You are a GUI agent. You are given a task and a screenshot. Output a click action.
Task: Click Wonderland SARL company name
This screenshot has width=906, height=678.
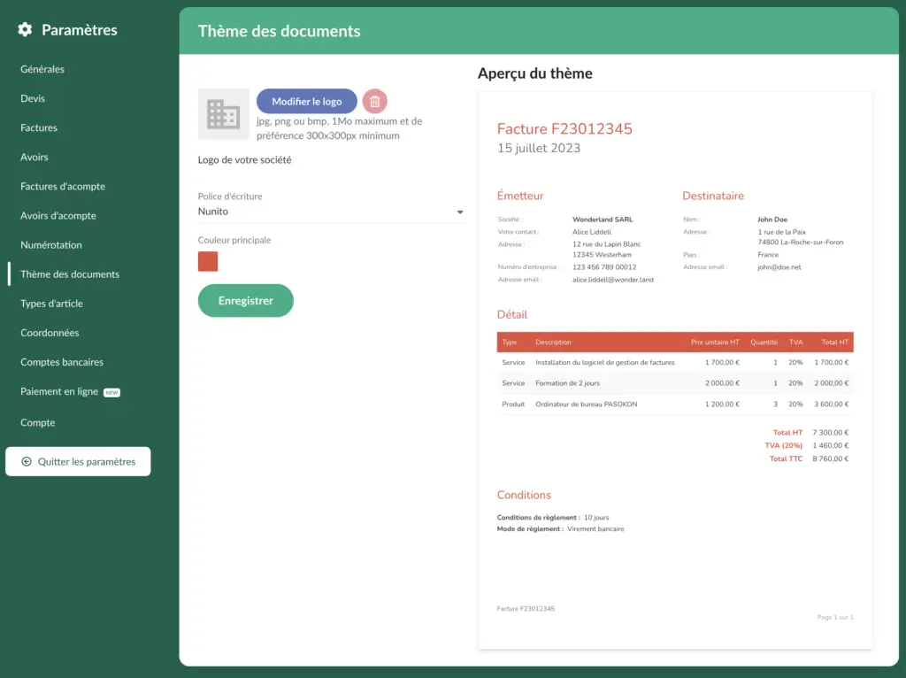tap(603, 220)
